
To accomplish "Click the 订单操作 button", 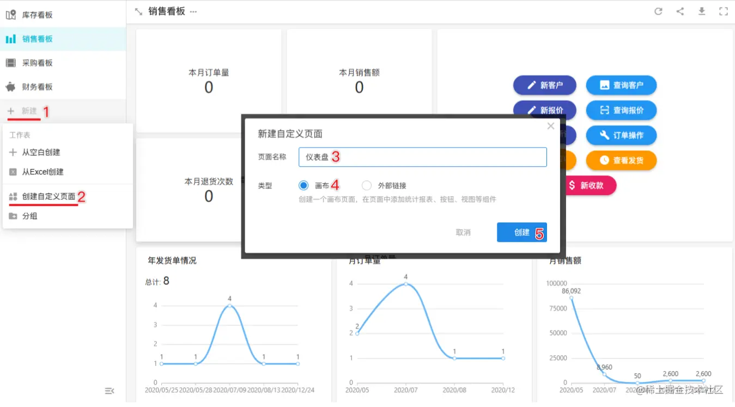I will coord(621,135).
